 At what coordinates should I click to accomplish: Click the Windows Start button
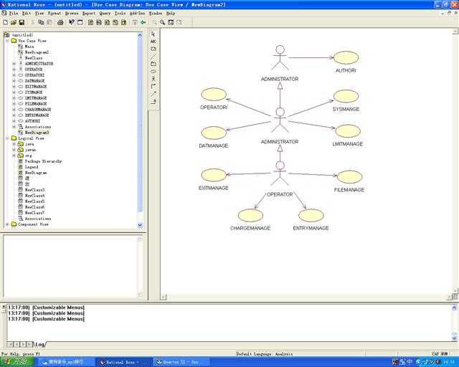tap(17, 362)
